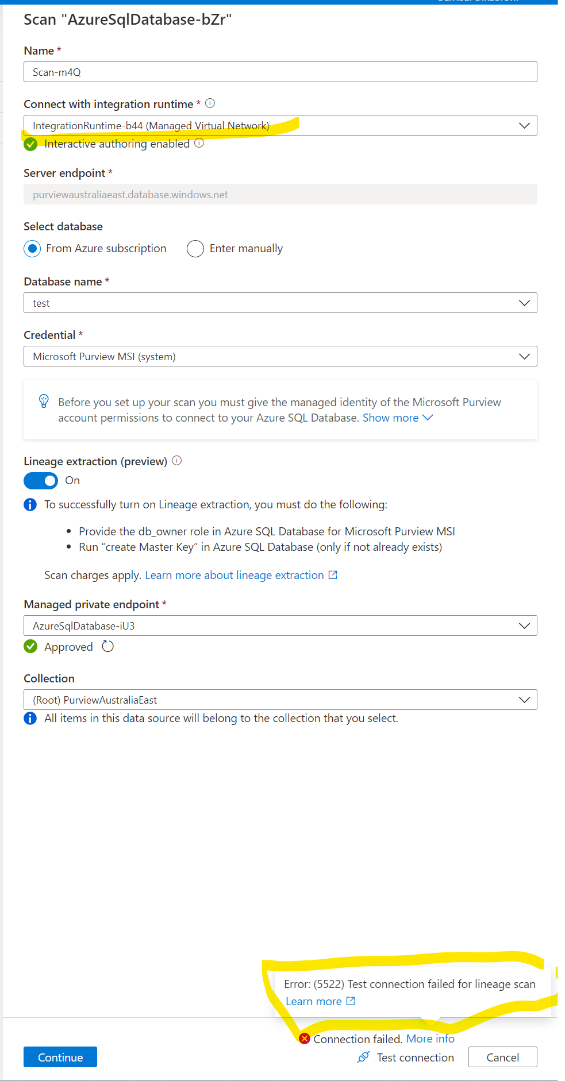This screenshot has width=565, height=1081.
Task: Click the 'Interactive authoring enabled' text
Action: pos(117,144)
